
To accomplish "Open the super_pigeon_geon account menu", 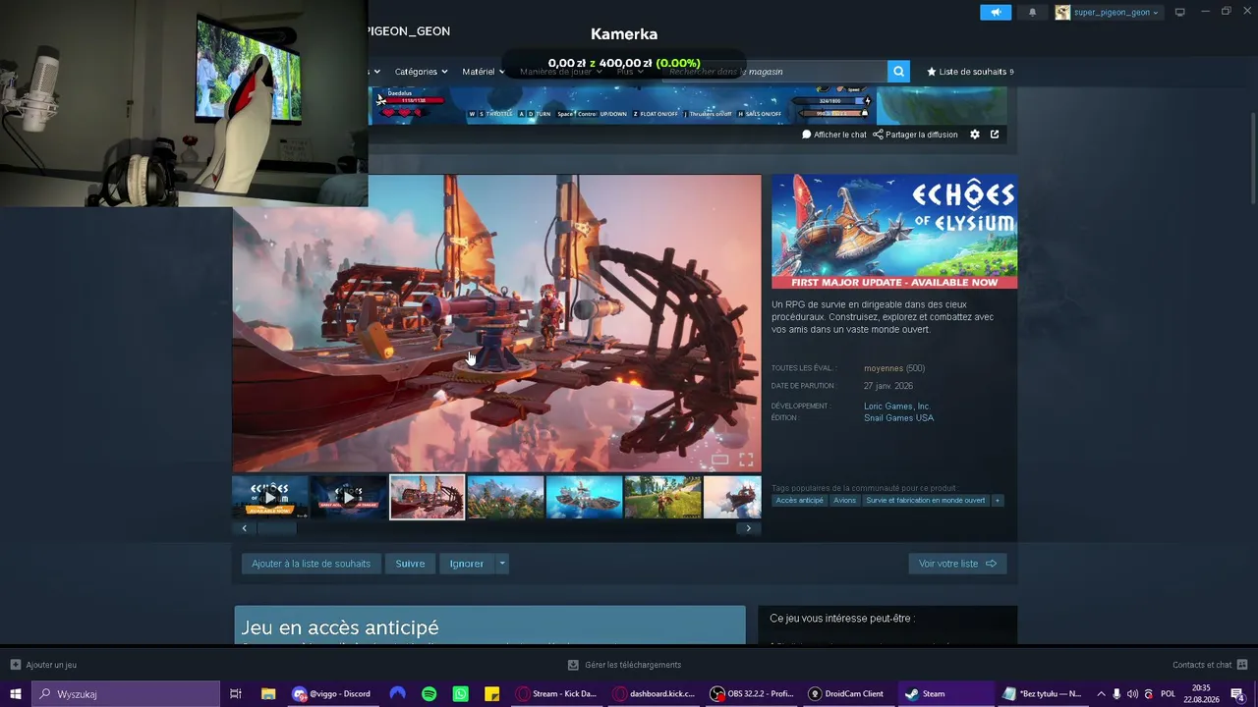I will point(1107,13).
